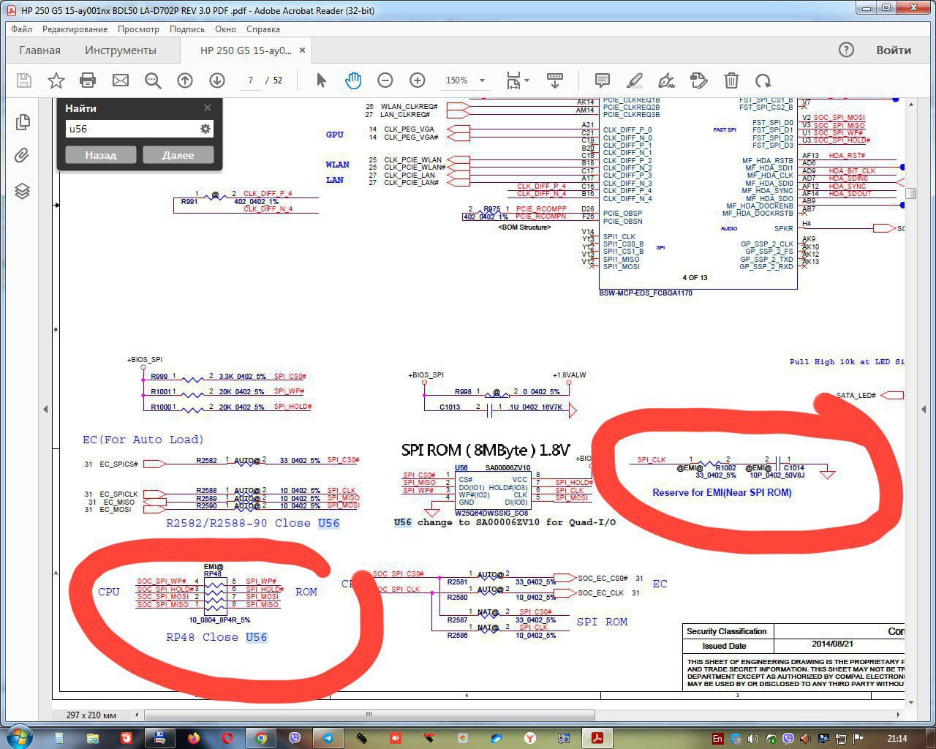Add bookmark with the star icon
Image resolution: width=936 pixels, height=749 pixels.
(x=56, y=80)
